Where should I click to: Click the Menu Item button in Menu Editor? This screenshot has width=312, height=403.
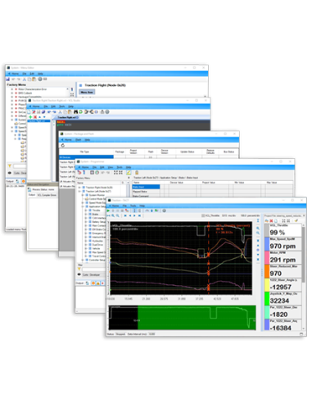click(x=87, y=93)
